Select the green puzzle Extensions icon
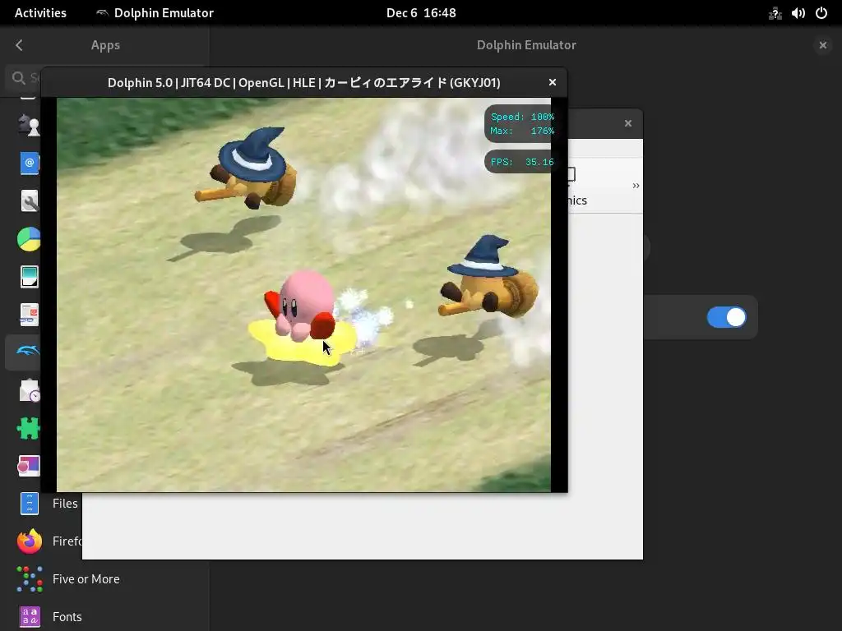This screenshot has width=842, height=631. coord(29,428)
